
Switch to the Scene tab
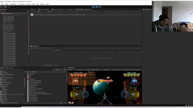33,9
